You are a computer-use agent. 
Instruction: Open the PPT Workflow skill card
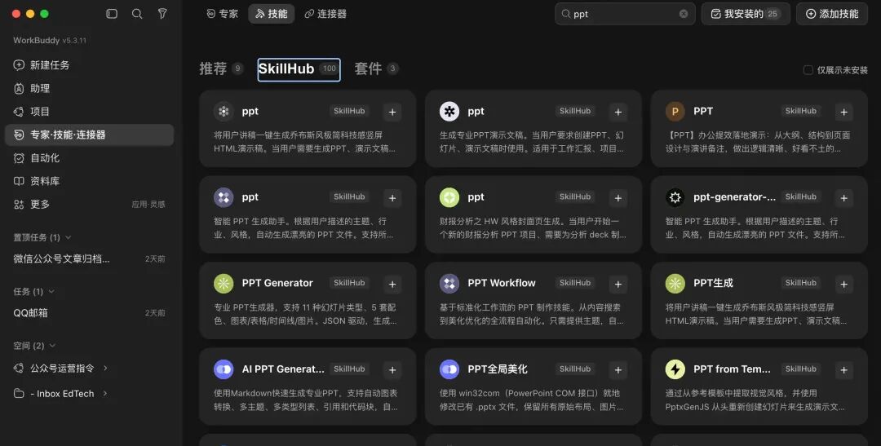533,301
